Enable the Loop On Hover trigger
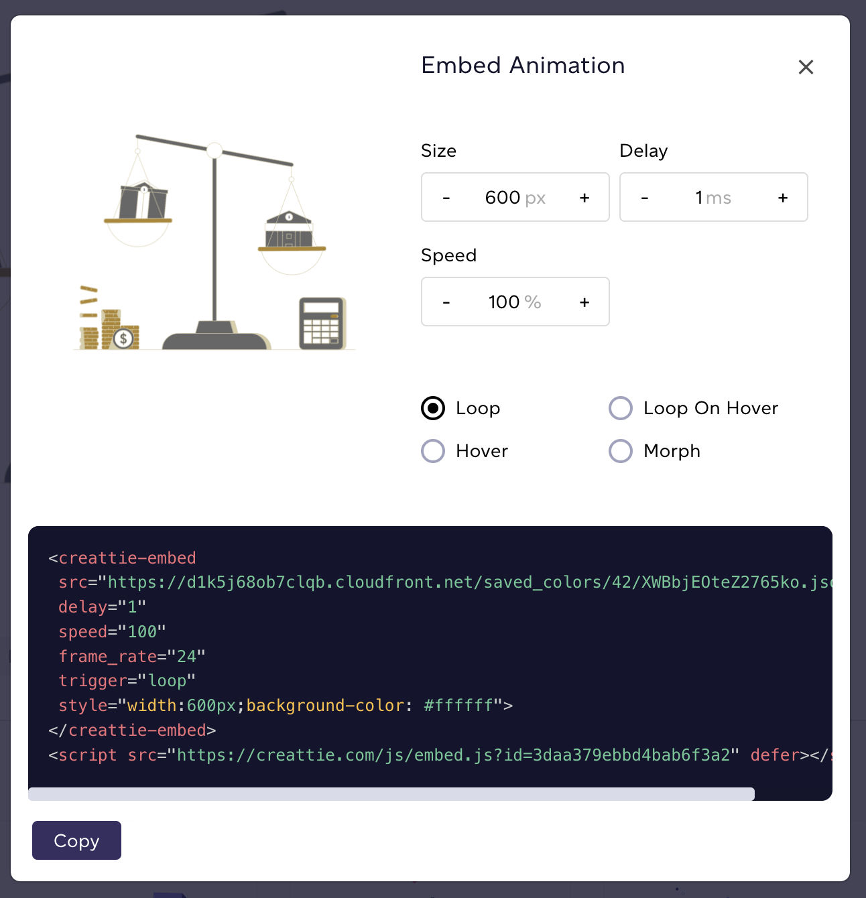This screenshot has width=866, height=898. [621, 407]
